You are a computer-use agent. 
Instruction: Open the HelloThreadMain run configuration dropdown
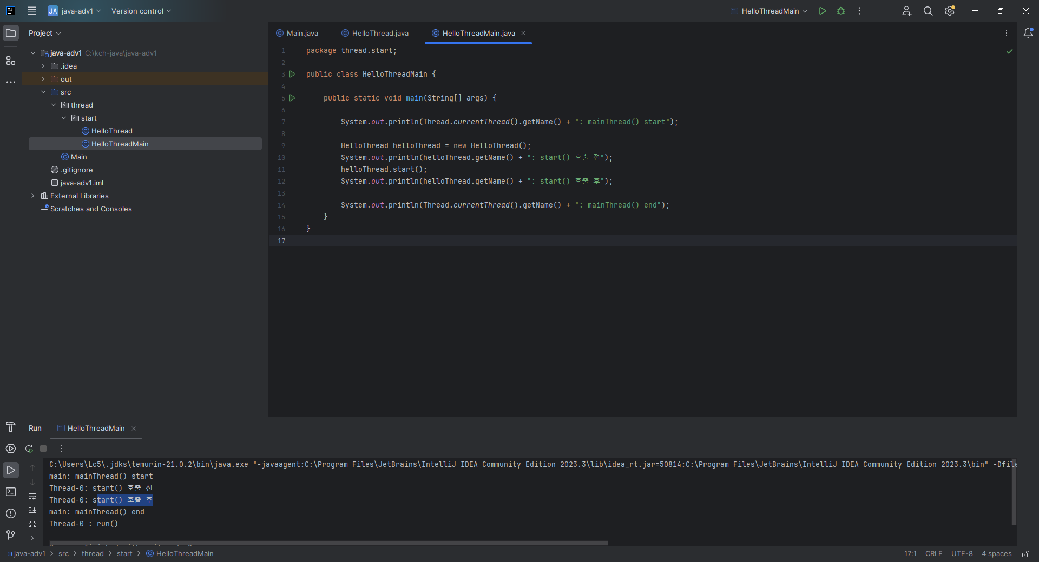click(769, 11)
